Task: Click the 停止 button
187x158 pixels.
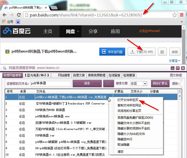Action: (108, 84)
